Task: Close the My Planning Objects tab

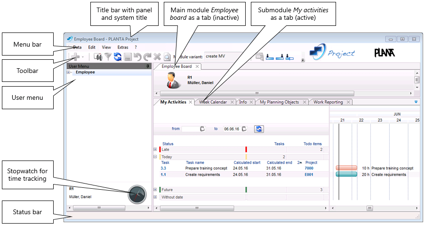Action: click(305, 102)
